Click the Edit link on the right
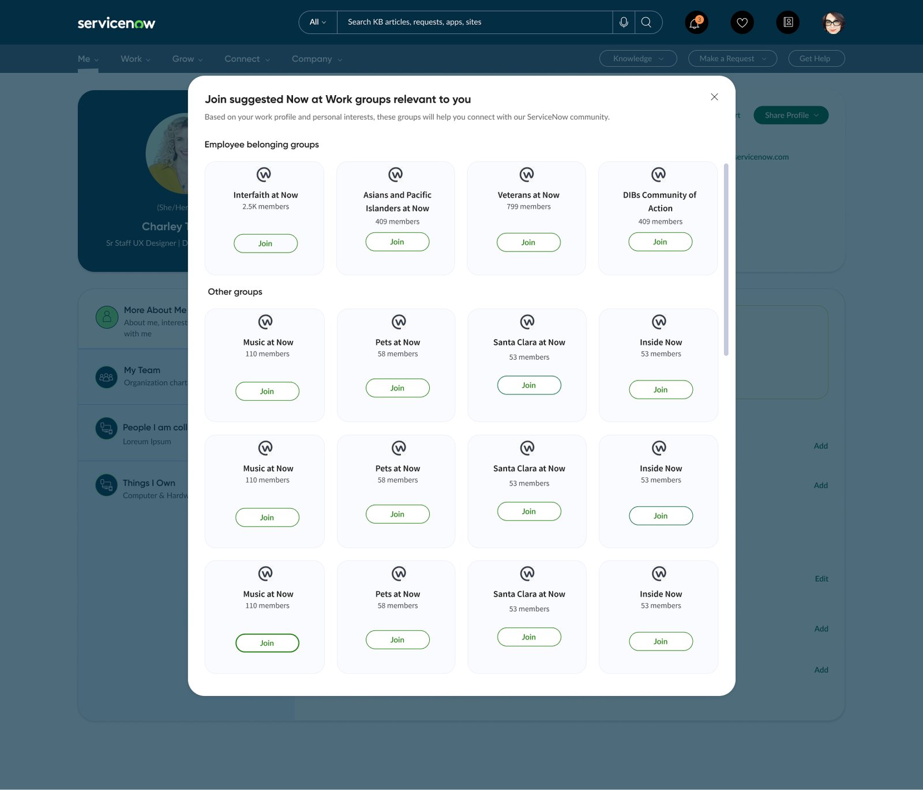Viewport: 923px width, 790px height. pos(821,579)
